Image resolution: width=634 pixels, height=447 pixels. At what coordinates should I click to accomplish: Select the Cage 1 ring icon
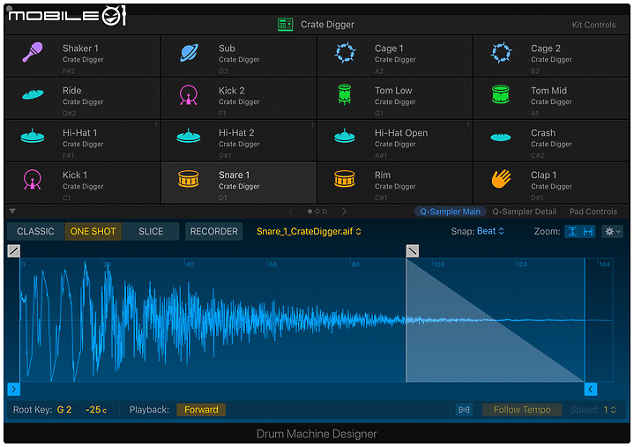345,53
